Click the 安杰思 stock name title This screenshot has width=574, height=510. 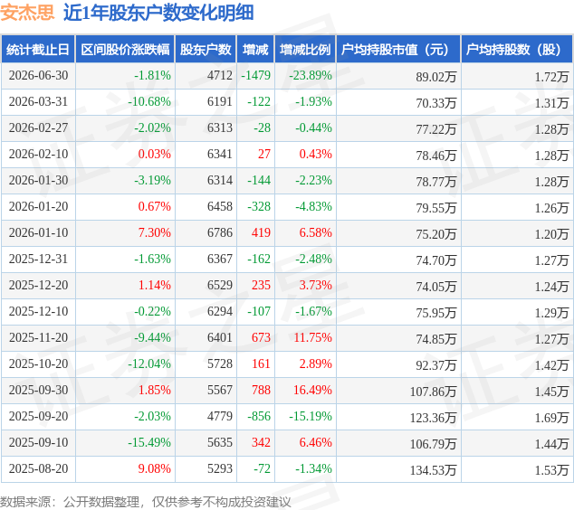tap(27, 13)
